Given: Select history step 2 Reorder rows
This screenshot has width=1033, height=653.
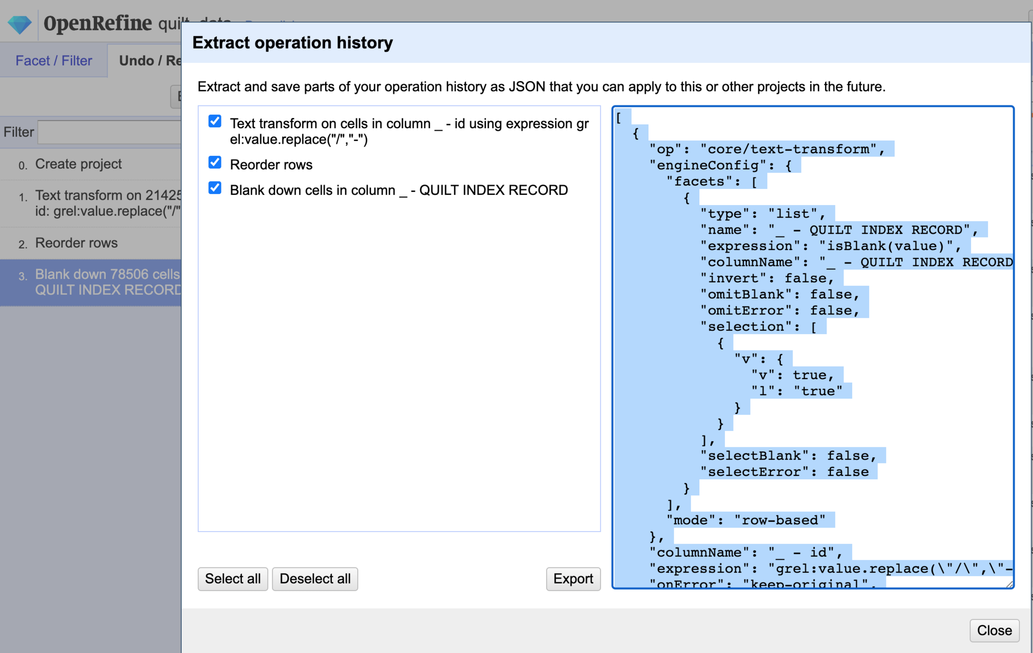Looking at the screenshot, I should 76,243.
